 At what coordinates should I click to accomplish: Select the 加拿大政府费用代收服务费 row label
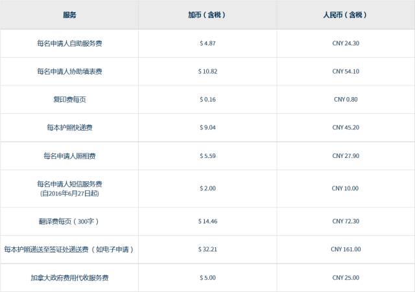[x=69, y=278]
